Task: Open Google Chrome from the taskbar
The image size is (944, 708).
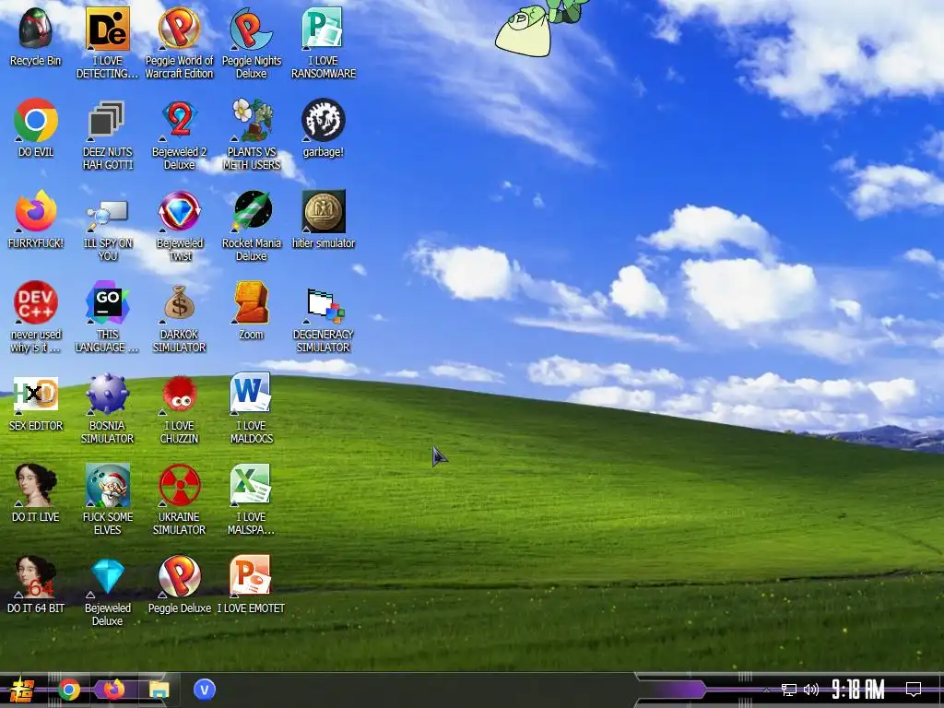Action: pyautogui.click(x=69, y=690)
